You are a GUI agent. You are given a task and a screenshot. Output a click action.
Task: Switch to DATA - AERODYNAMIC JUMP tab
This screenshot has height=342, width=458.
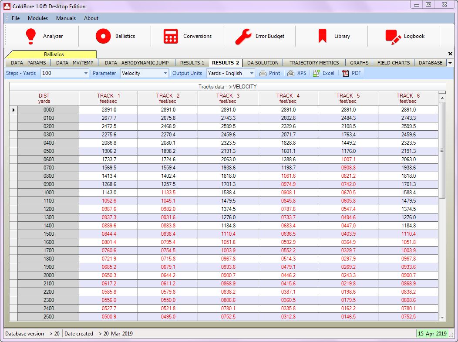pyautogui.click(x=137, y=63)
